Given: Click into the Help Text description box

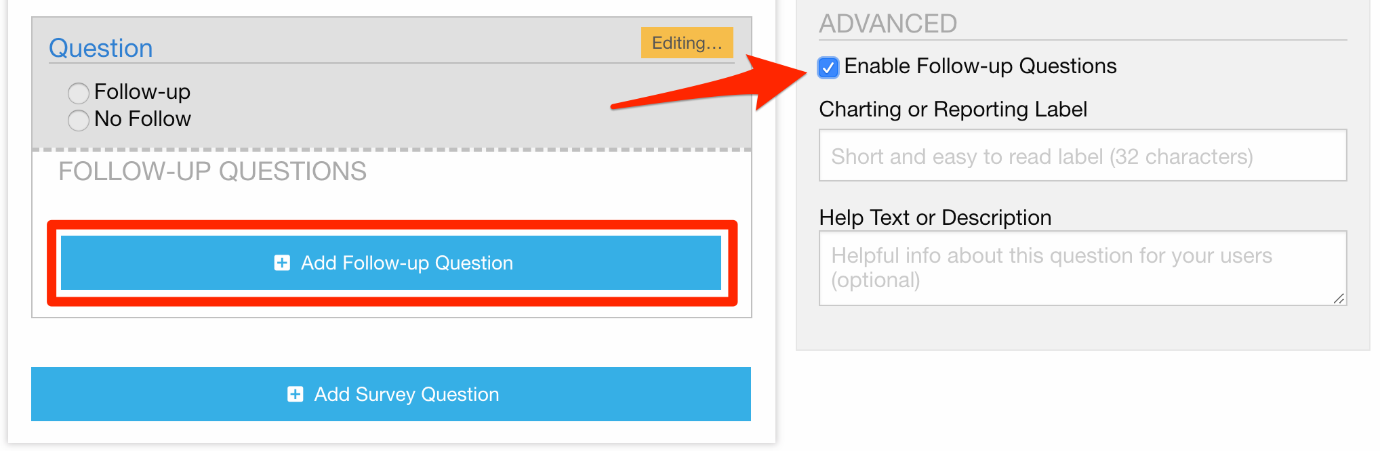Looking at the screenshot, I should [x=1082, y=268].
